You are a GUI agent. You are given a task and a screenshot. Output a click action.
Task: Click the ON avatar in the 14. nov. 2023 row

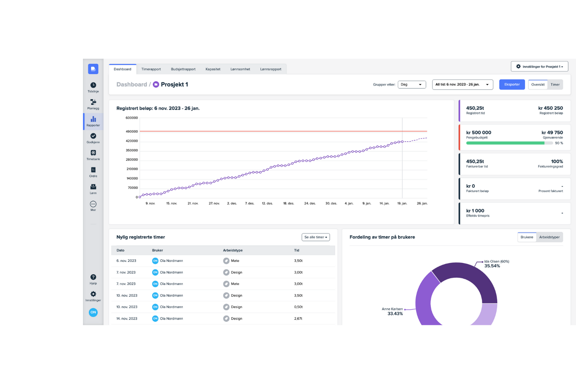coord(155,318)
